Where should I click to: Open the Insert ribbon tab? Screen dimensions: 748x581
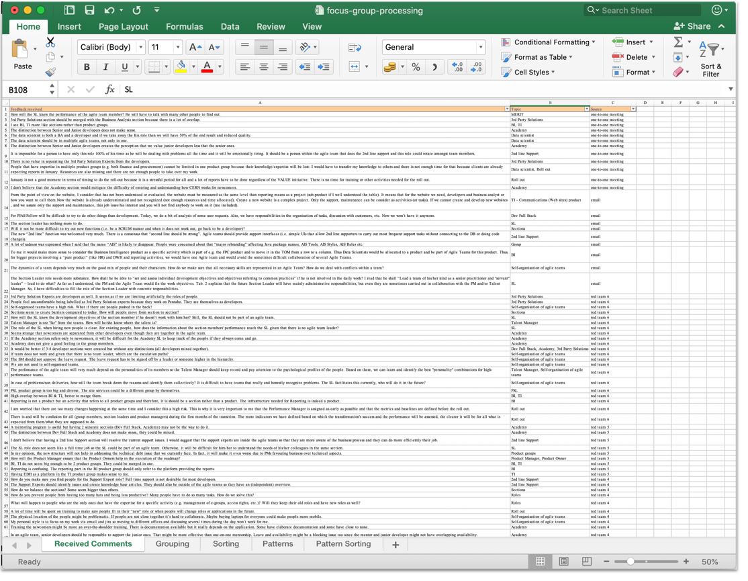[x=69, y=27]
